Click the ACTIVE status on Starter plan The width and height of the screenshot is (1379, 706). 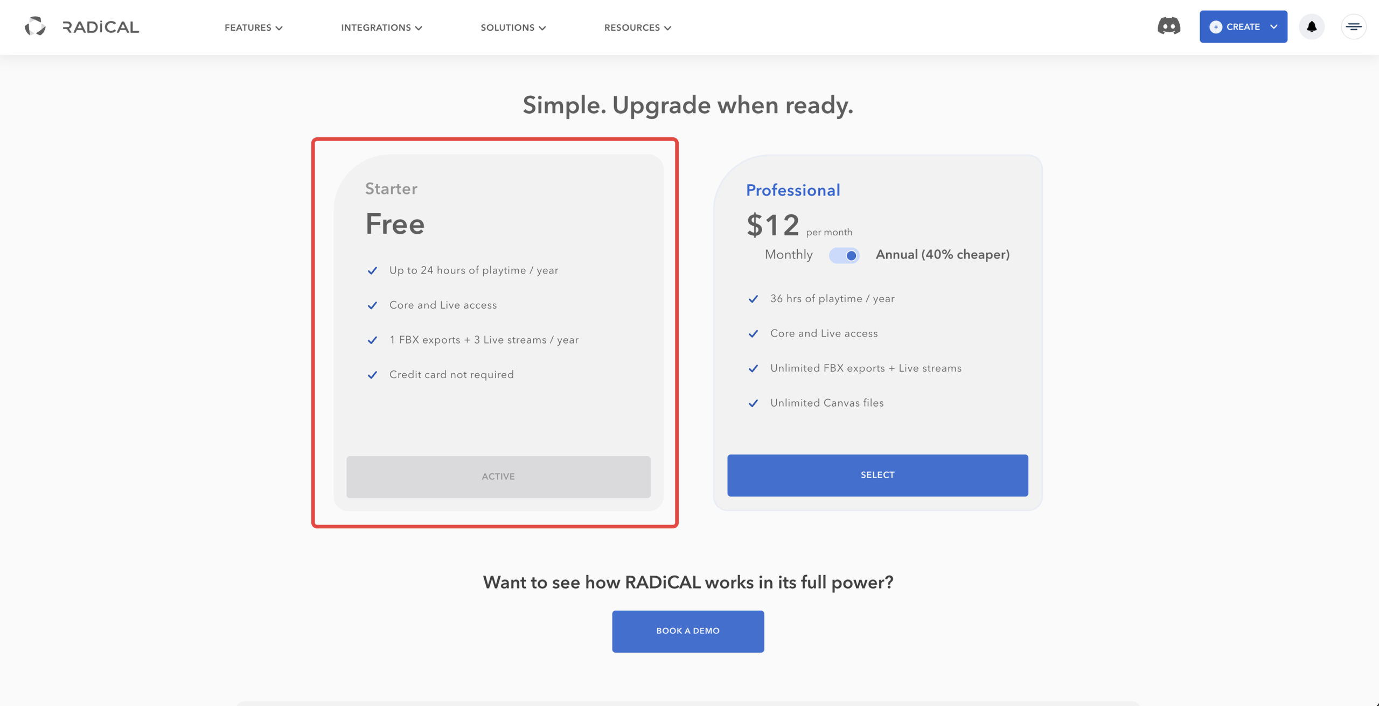498,477
